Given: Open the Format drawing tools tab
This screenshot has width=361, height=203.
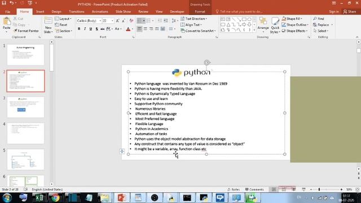Looking at the screenshot, I should (x=200, y=11).
